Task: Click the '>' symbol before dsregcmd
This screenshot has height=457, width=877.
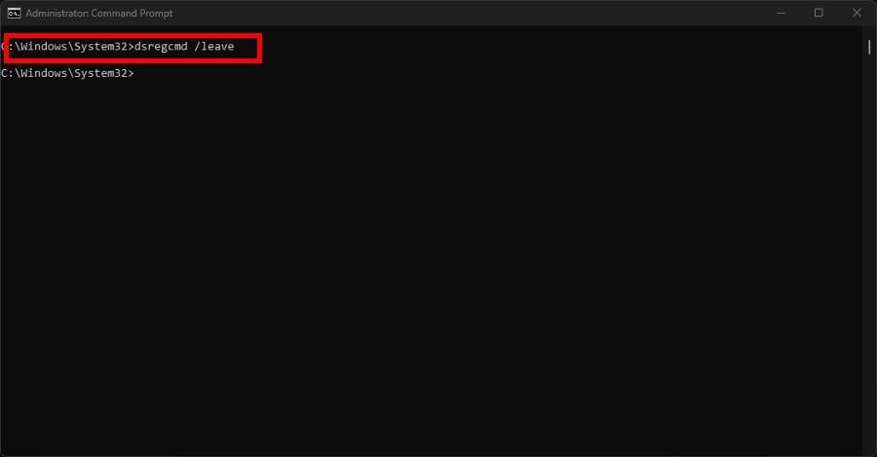Action: [x=131, y=47]
